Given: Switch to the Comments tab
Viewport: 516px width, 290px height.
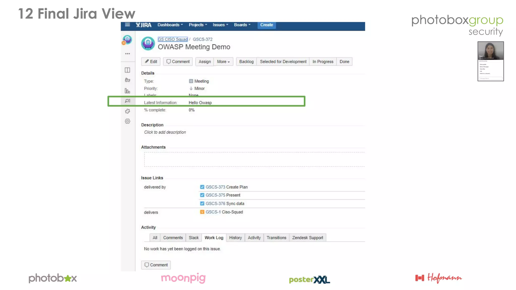Looking at the screenshot, I should 173,238.
